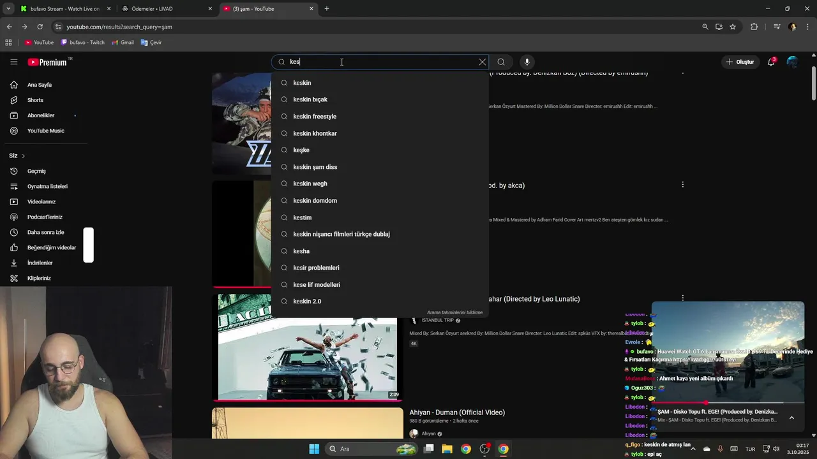Select suggestion 'keskin domdom'
817x459 pixels.
click(380, 201)
